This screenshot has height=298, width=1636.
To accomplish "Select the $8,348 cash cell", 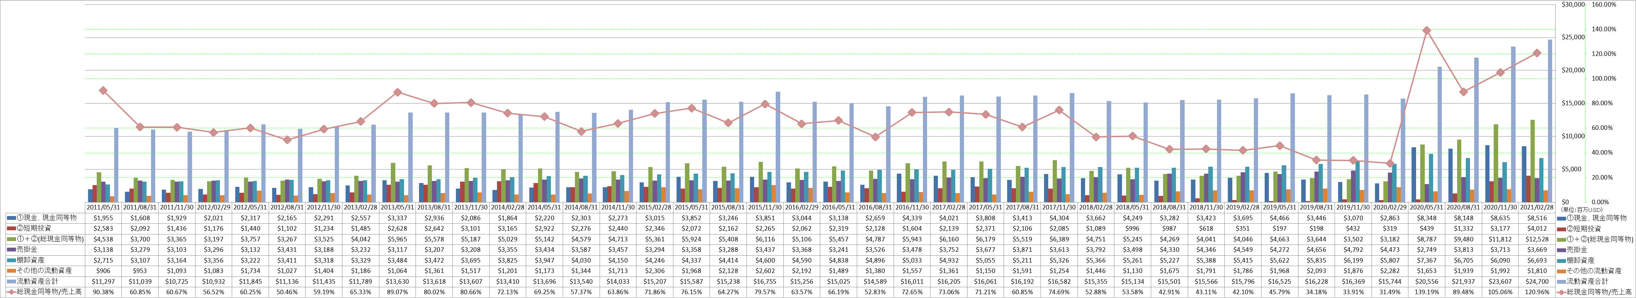I will click(x=1427, y=217).
